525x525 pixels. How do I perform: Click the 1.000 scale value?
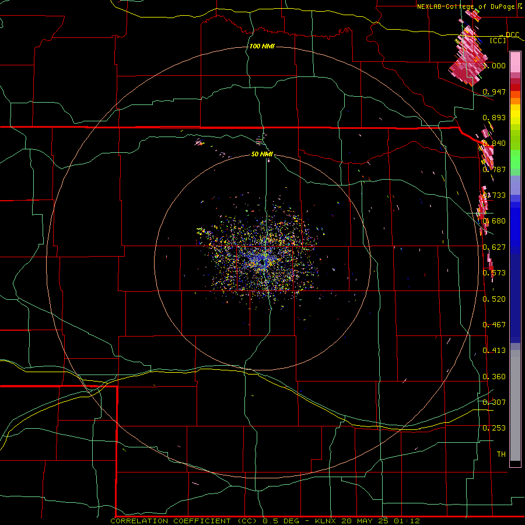point(494,65)
